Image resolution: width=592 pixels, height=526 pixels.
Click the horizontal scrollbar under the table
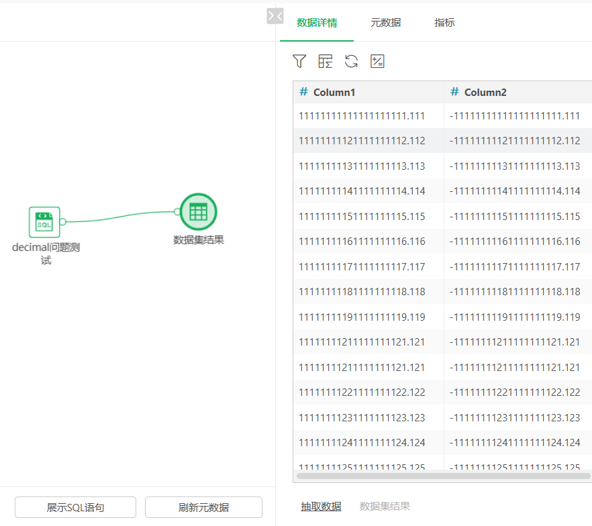(443, 476)
